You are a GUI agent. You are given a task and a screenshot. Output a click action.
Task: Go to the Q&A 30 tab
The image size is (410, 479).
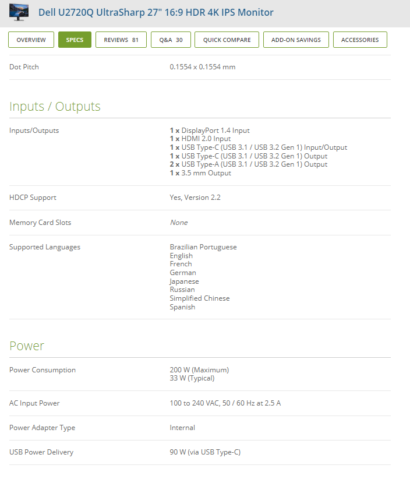coord(171,40)
